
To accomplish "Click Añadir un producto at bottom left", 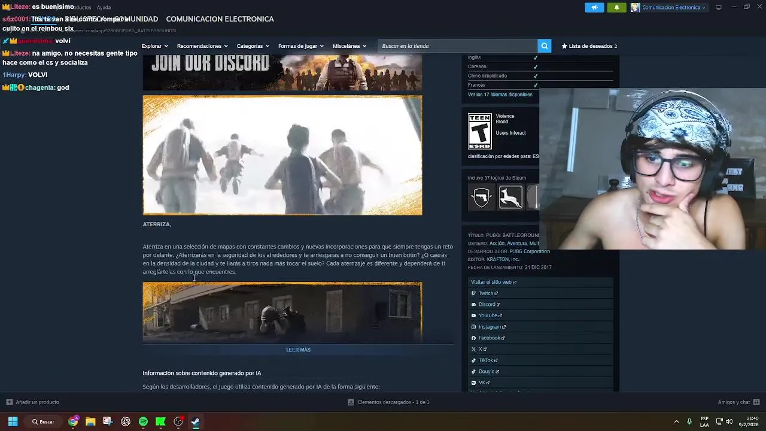I will [33, 402].
